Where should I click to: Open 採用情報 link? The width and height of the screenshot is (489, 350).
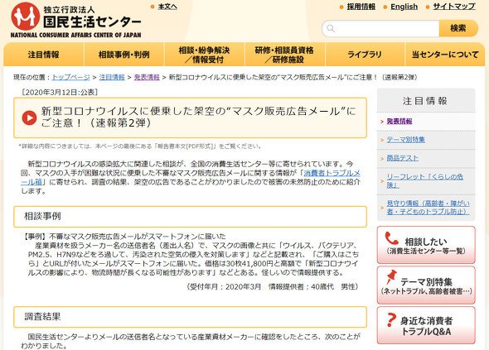361,7
